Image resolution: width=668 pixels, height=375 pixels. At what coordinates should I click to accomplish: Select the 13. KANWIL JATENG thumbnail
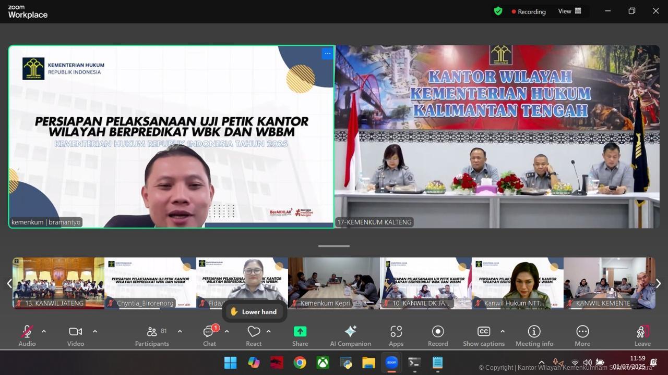coord(58,283)
